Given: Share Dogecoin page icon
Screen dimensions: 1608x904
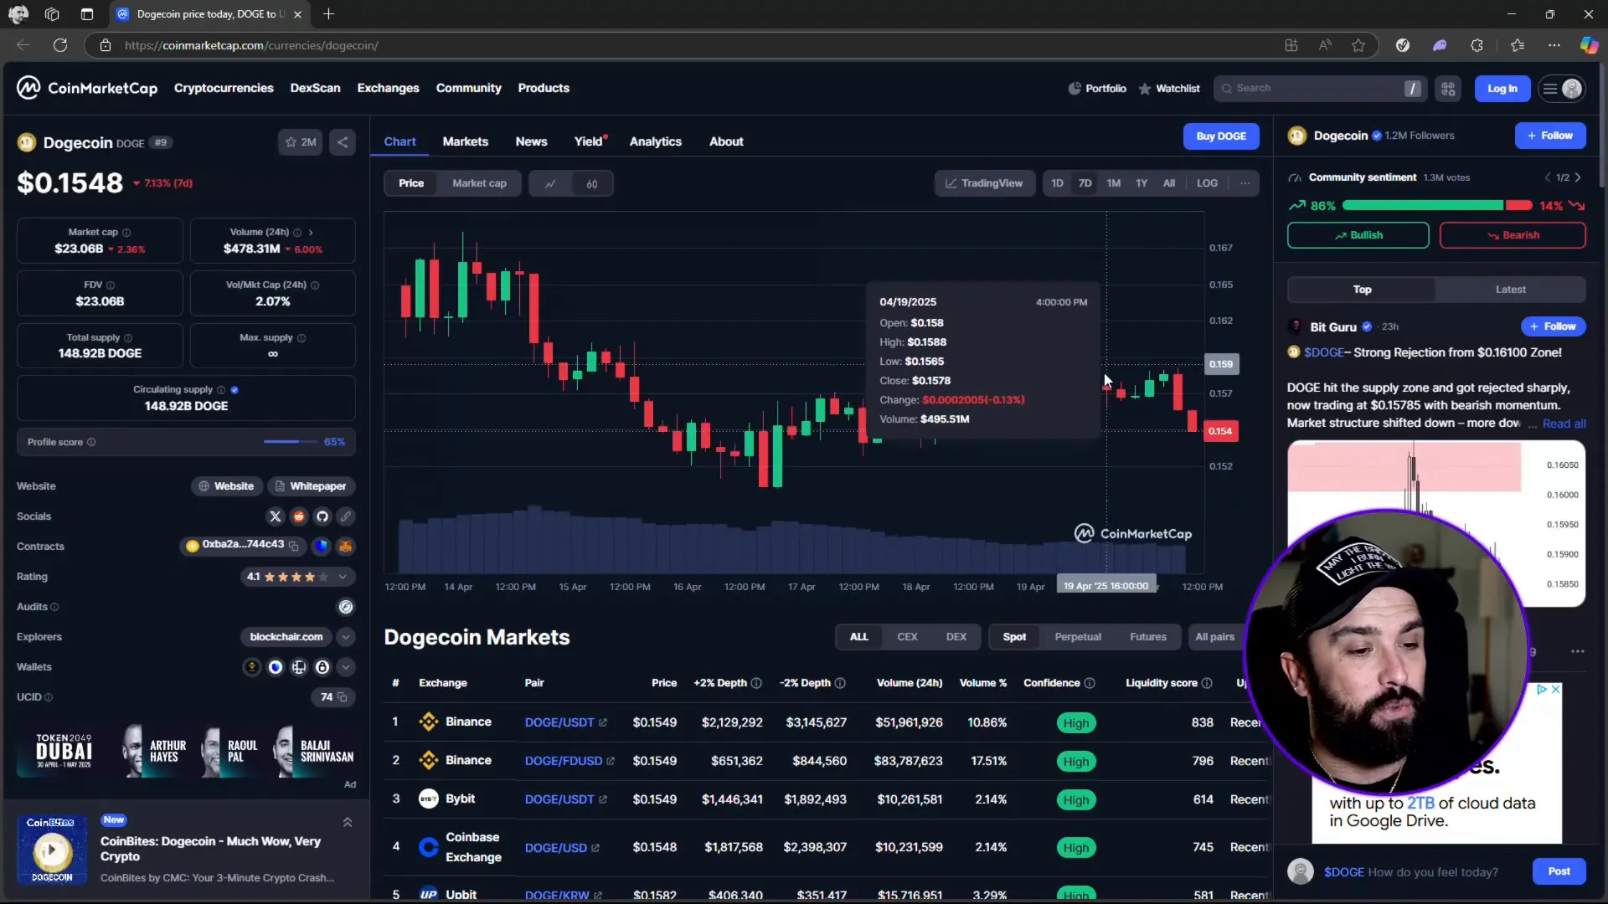Looking at the screenshot, I should [343, 142].
